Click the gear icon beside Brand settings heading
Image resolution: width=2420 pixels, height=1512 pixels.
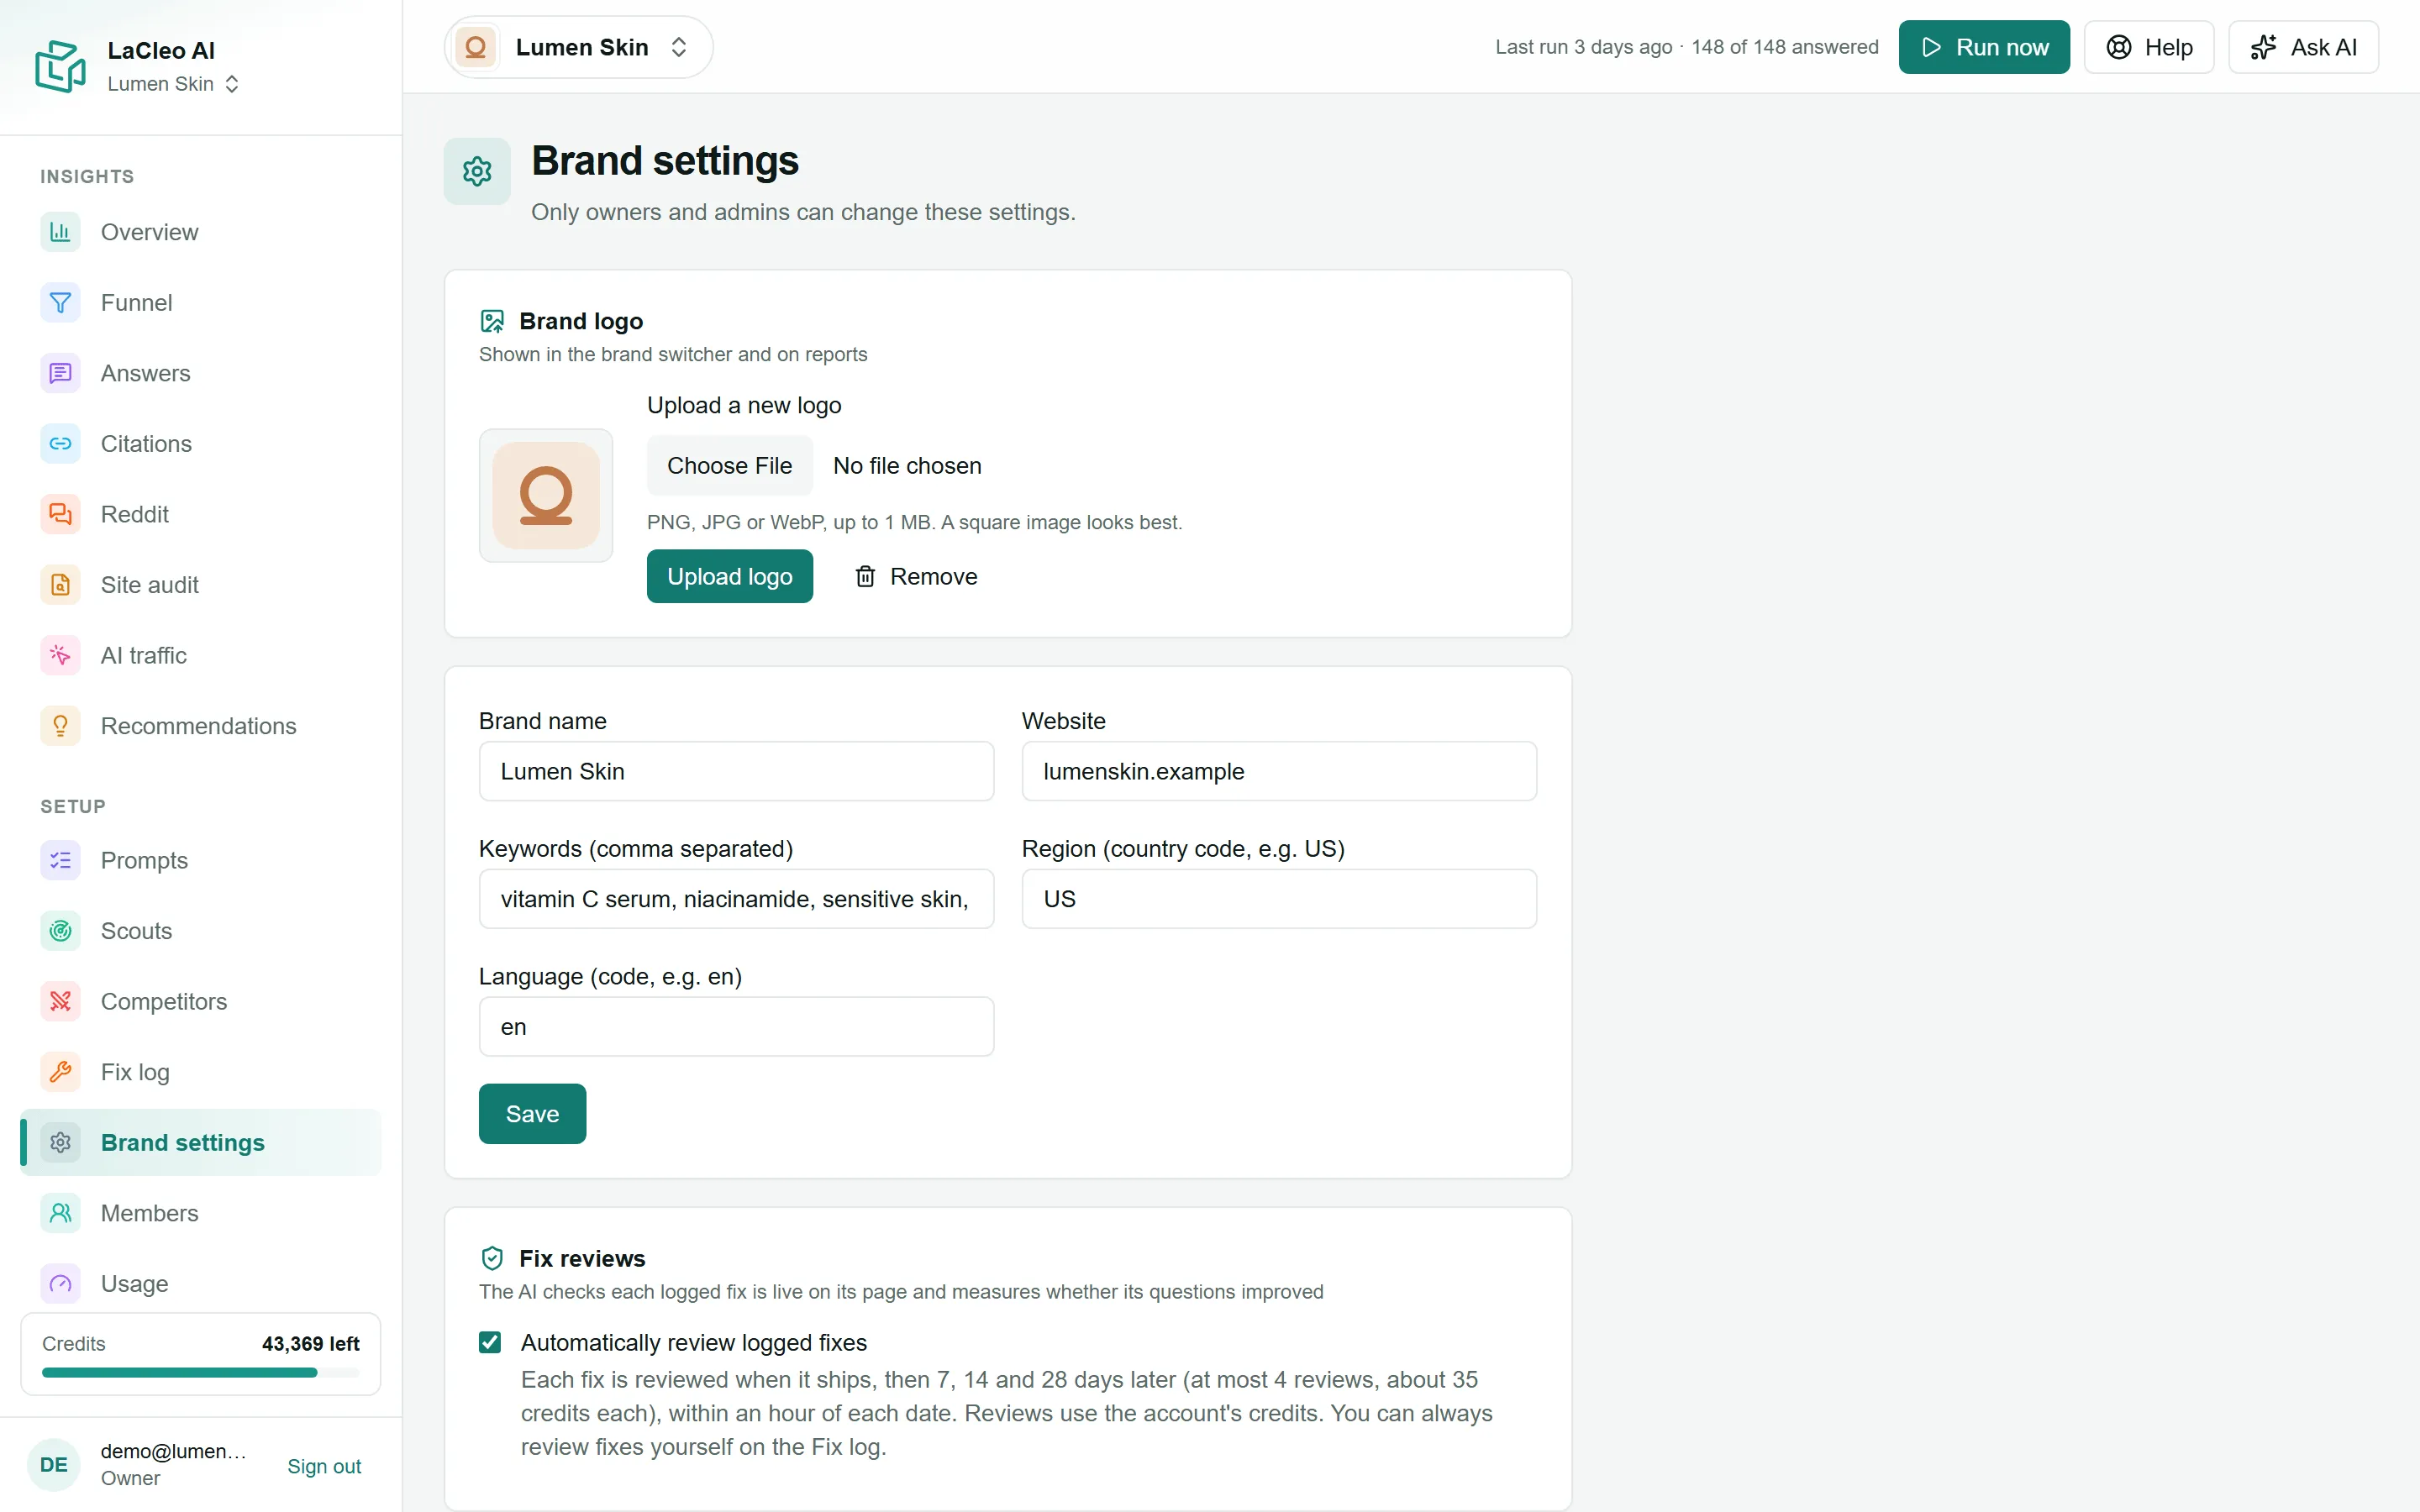pyautogui.click(x=477, y=171)
